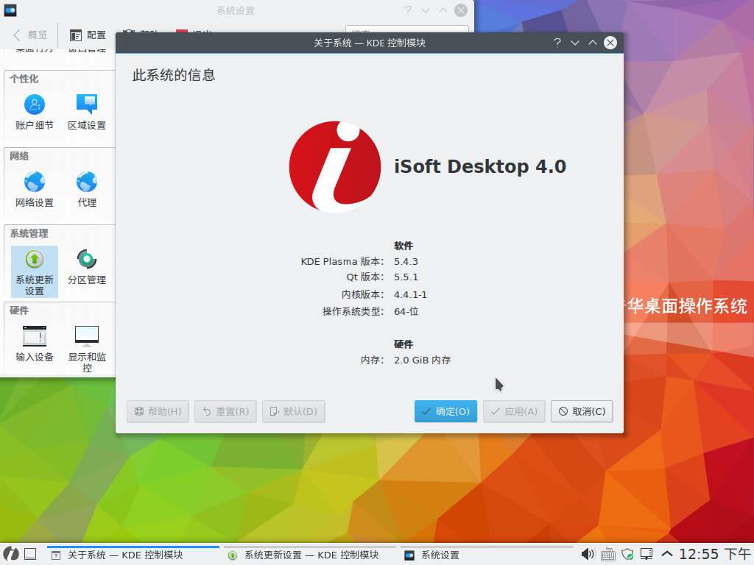The width and height of the screenshot is (754, 565).
Task: Click the 系统设置 window title bar
Action: pyautogui.click(x=235, y=10)
